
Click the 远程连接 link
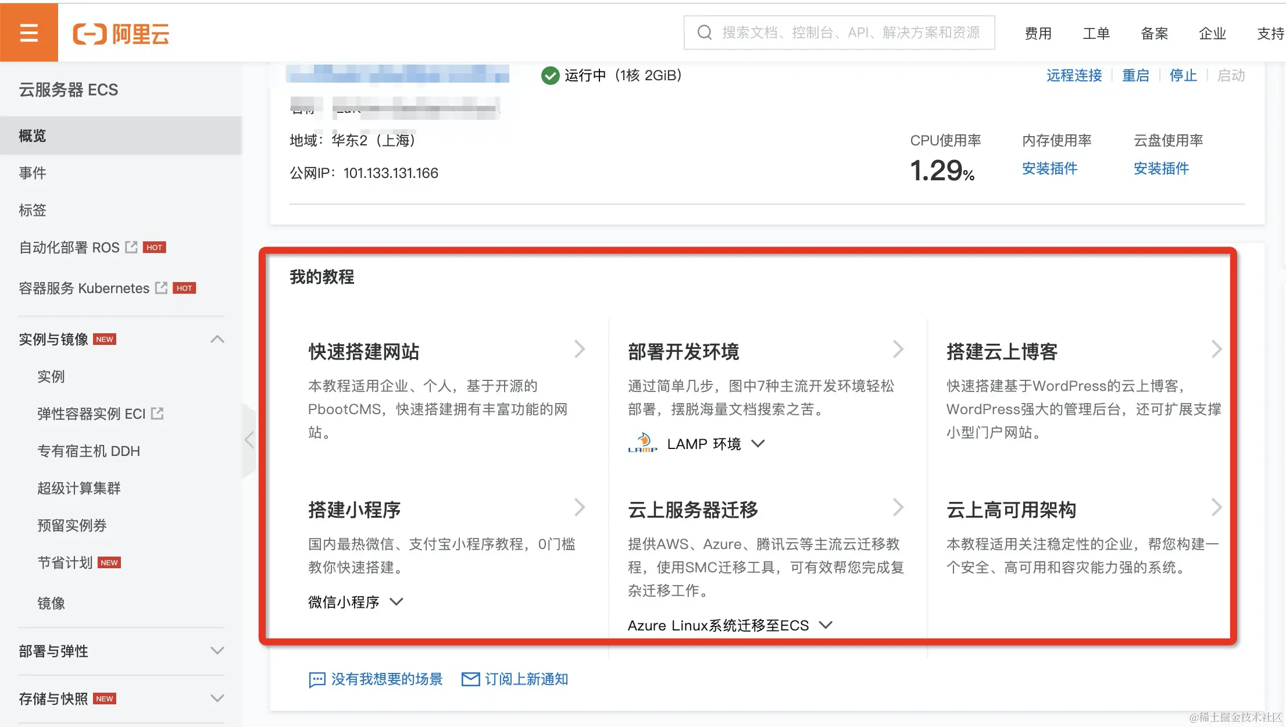1074,76
